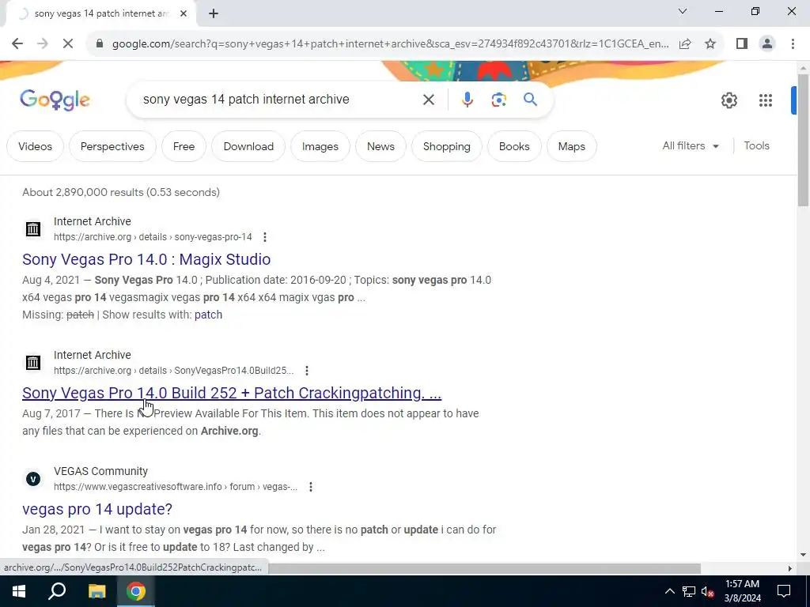Open File Explorer from the taskbar
Viewport: 810px width, 607px height.
pyautogui.click(x=97, y=591)
